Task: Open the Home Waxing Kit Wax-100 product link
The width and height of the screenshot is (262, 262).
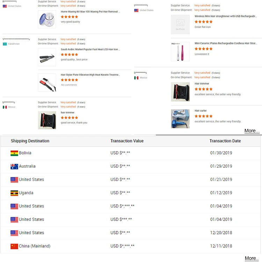Action: coord(90,12)
